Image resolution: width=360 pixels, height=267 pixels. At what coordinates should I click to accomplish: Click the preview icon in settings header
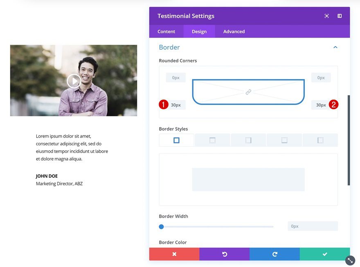coord(326,16)
